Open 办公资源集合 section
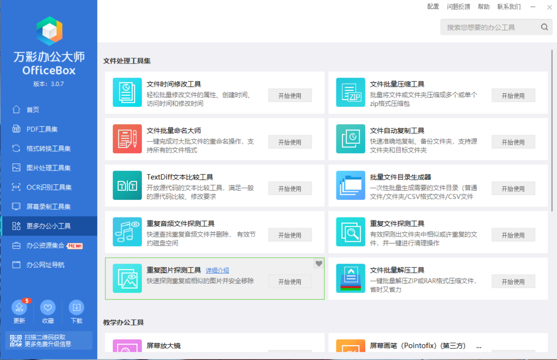The width and height of the screenshot is (557, 360). tap(49, 246)
